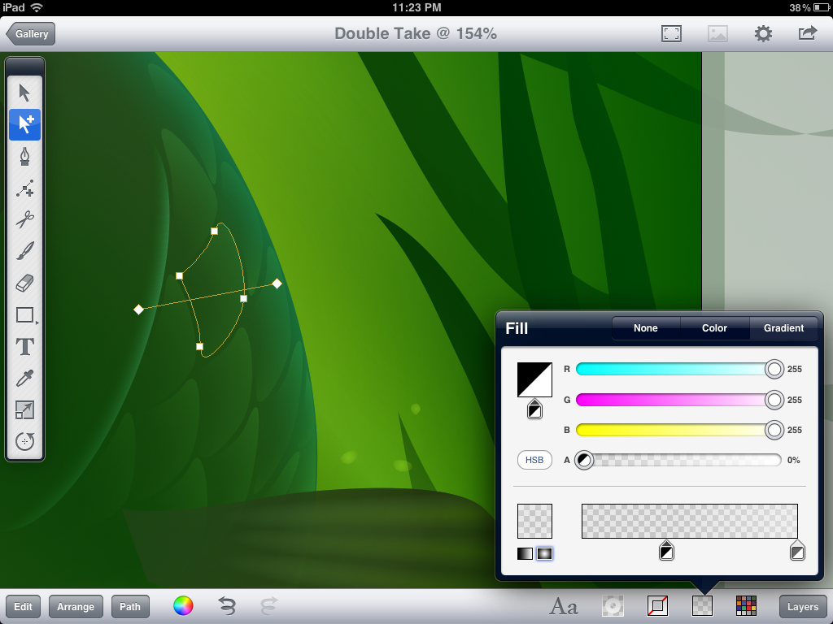Select the None fill tab
Screen dimensions: 833x624
click(x=645, y=328)
